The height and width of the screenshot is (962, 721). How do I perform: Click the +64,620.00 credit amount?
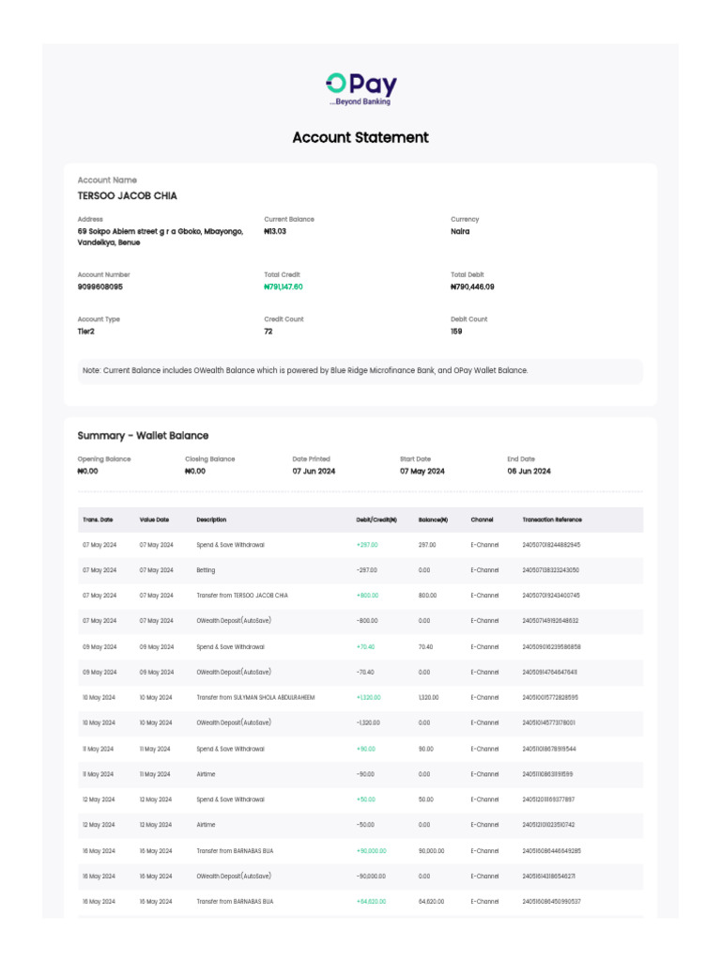(373, 901)
